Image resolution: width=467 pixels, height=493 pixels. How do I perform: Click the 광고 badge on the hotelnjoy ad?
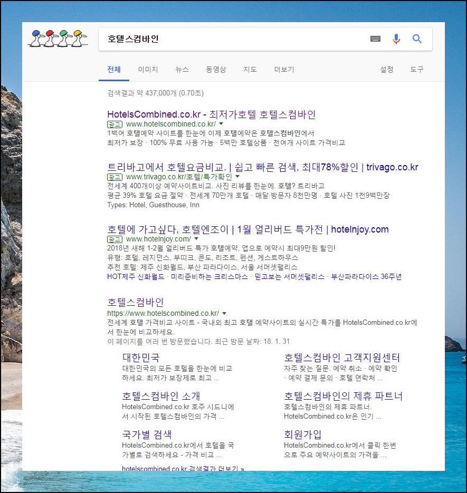click(115, 239)
